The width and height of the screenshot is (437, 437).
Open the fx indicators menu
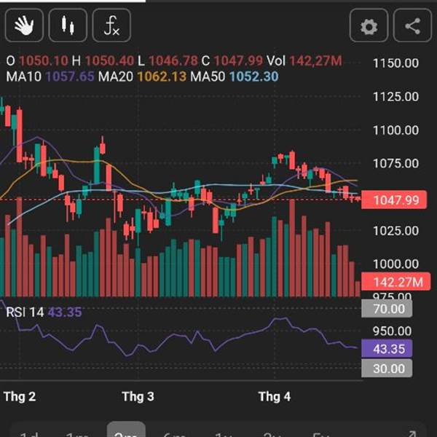[x=111, y=25]
